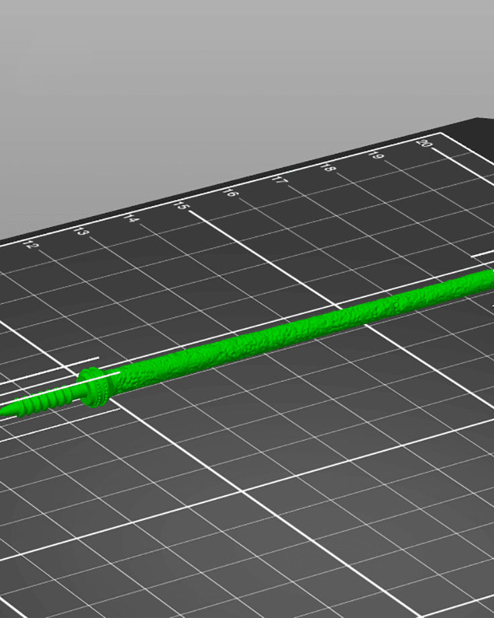Click the grid label 15 on the bed
Viewport: 494px width, 618px height.
click(x=181, y=205)
